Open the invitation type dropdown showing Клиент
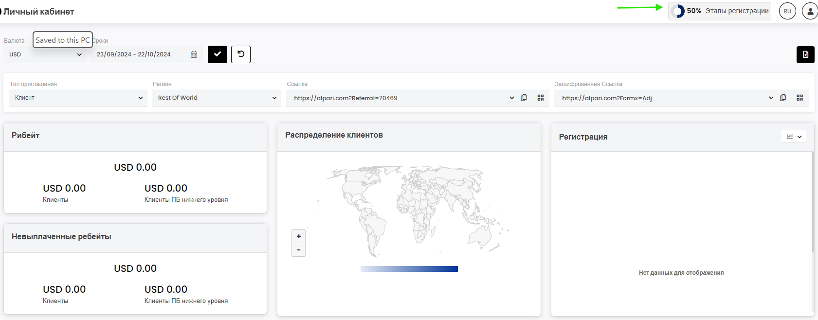The height and width of the screenshot is (320, 818). 78,98
